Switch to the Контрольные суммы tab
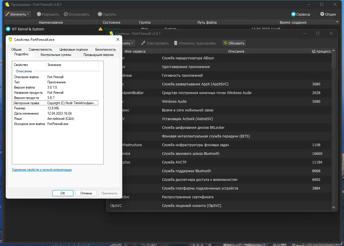 tap(56, 55)
